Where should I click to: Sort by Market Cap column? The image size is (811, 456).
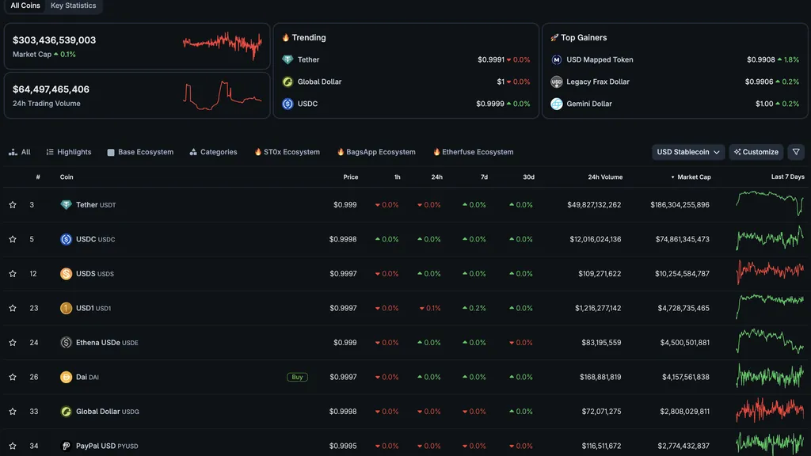coord(691,177)
